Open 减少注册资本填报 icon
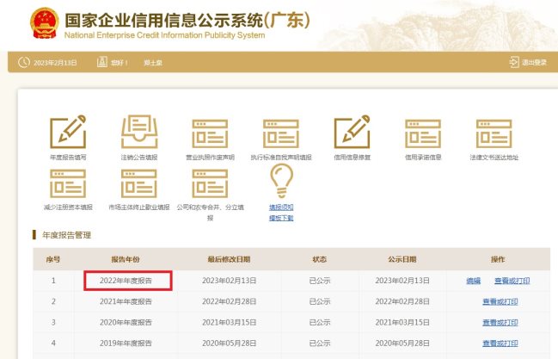 pos(69,183)
